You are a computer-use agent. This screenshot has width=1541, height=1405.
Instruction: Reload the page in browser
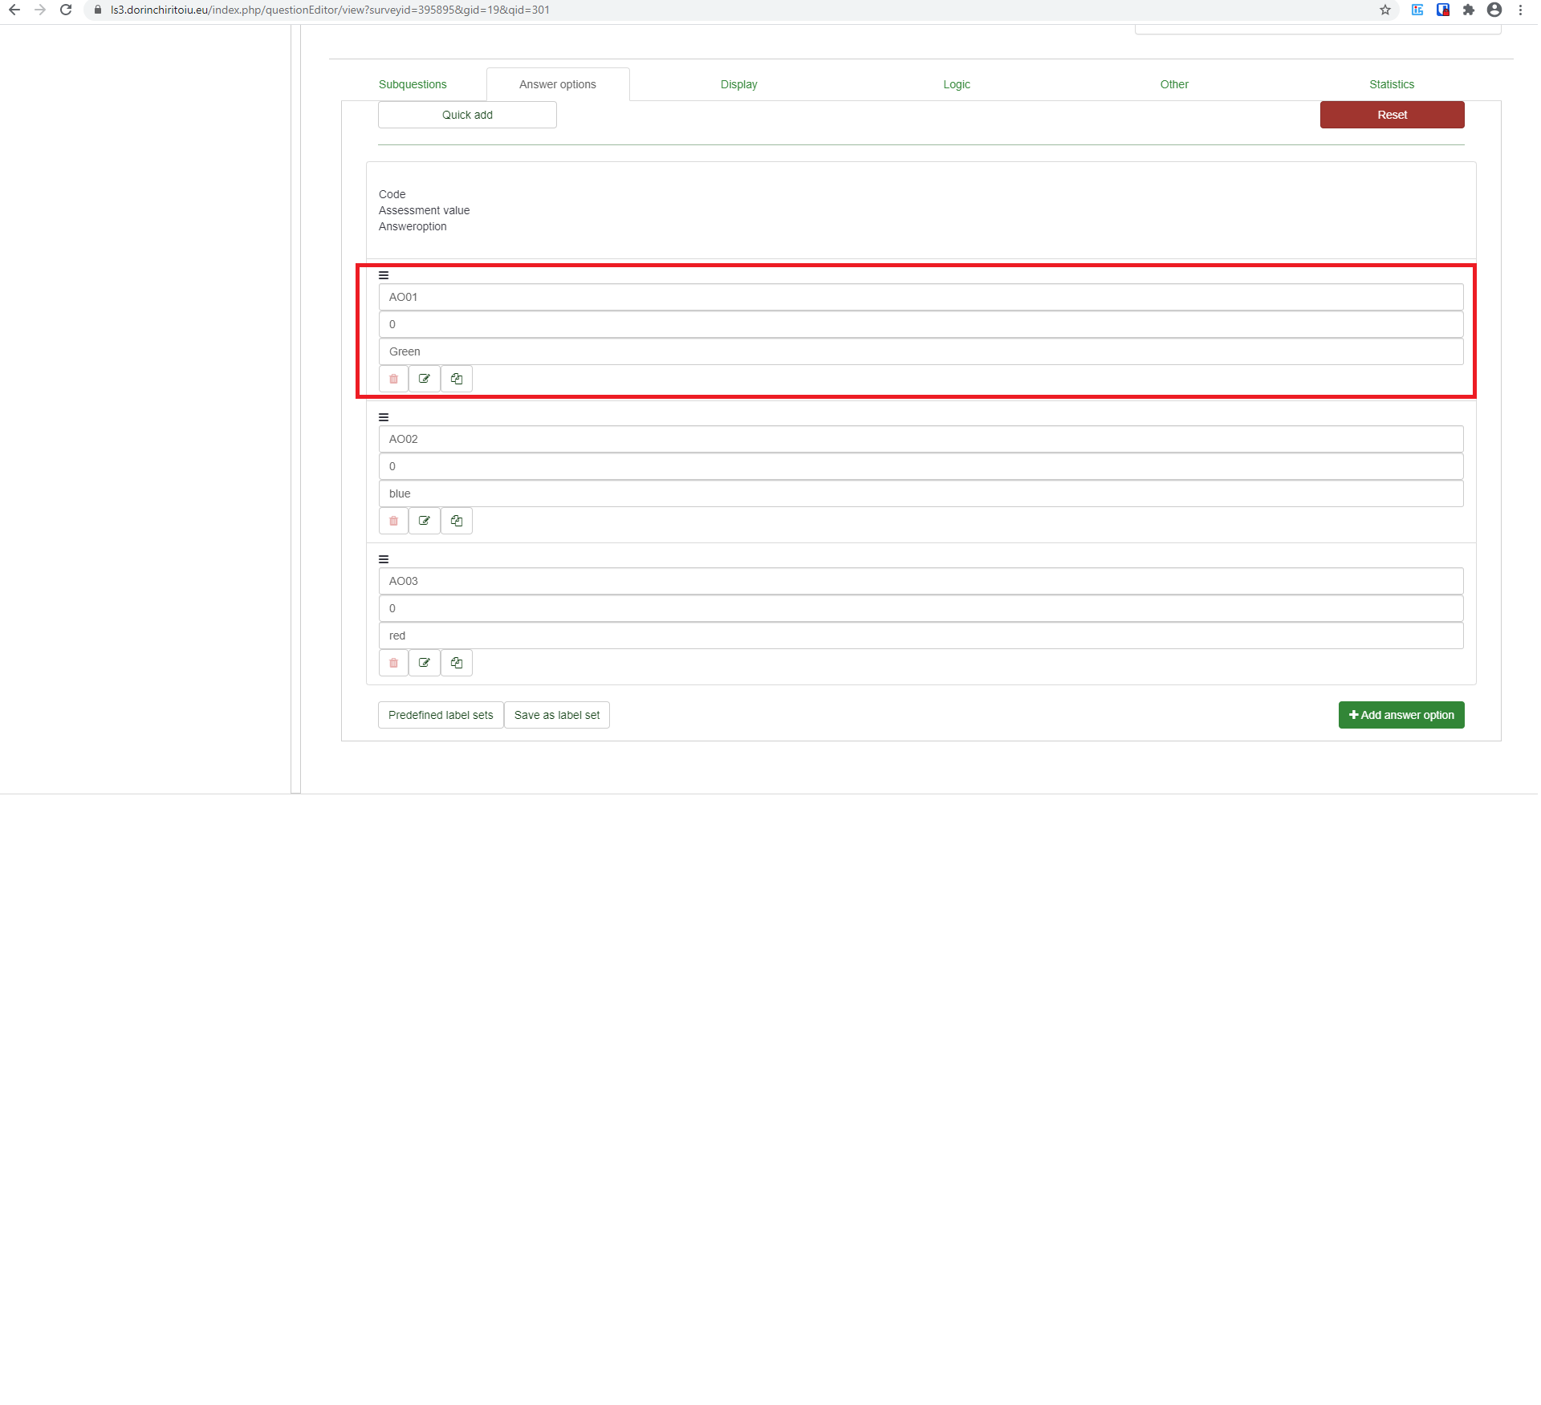click(66, 10)
